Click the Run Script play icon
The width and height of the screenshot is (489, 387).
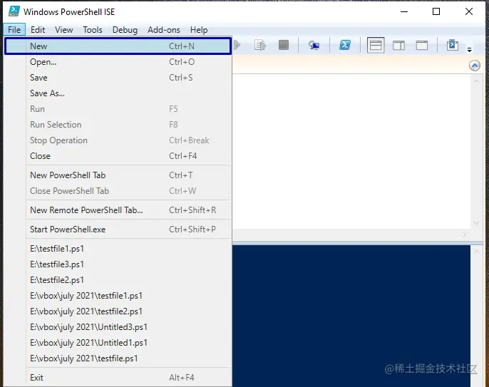[x=237, y=45]
